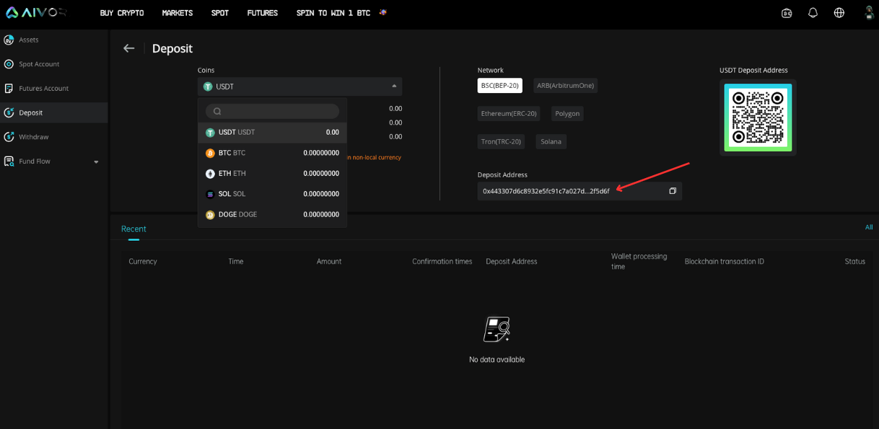This screenshot has width=879, height=429.
Task: Open the download app icon in header
Action: (x=787, y=13)
